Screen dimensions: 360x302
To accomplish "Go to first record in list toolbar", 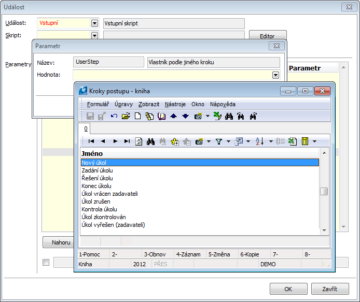I will [x=91, y=141].
